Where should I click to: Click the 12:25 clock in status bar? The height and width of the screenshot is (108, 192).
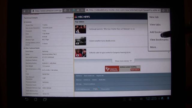coord(151,98)
